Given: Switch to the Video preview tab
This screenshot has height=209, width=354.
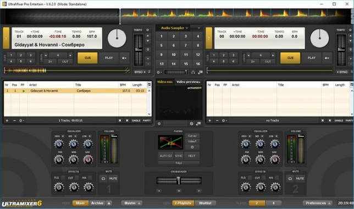Looking at the screenshot, I should 189,82.
